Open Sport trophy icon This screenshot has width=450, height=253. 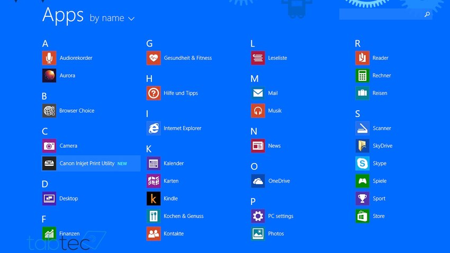[362, 198]
